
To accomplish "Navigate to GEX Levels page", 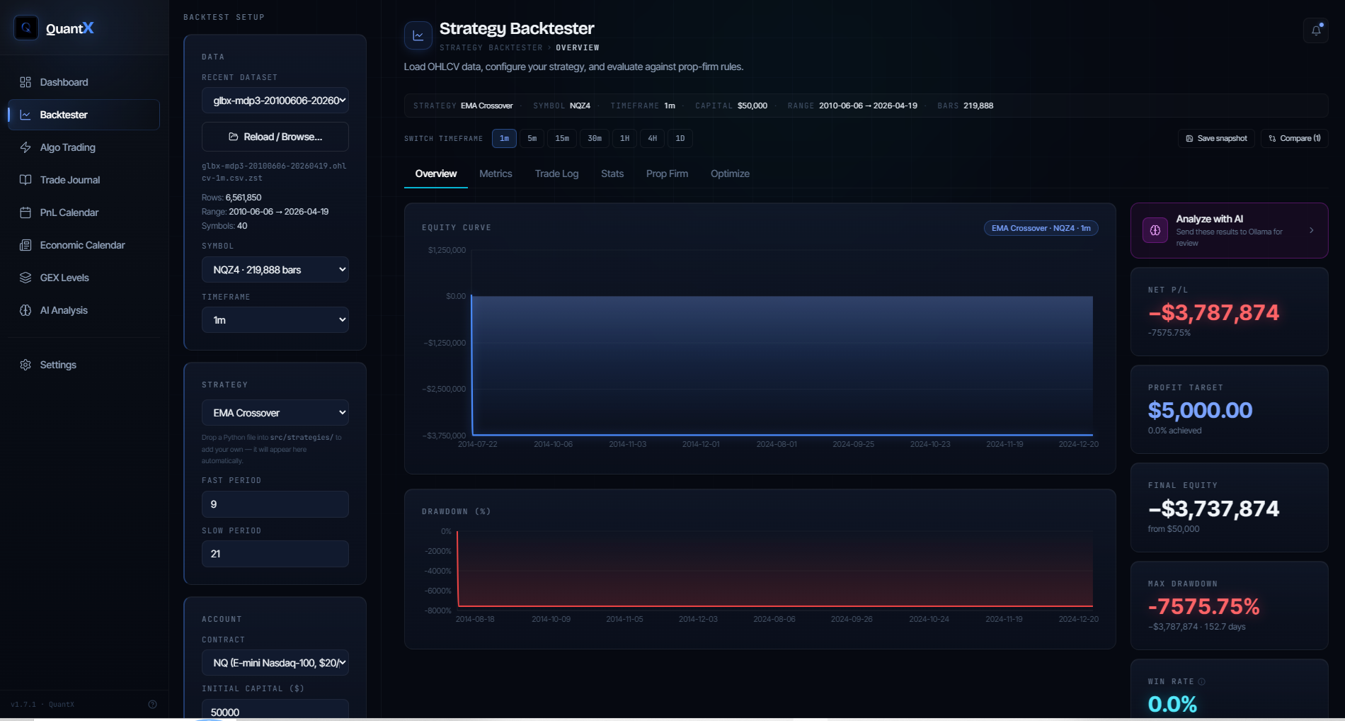I will [84, 278].
